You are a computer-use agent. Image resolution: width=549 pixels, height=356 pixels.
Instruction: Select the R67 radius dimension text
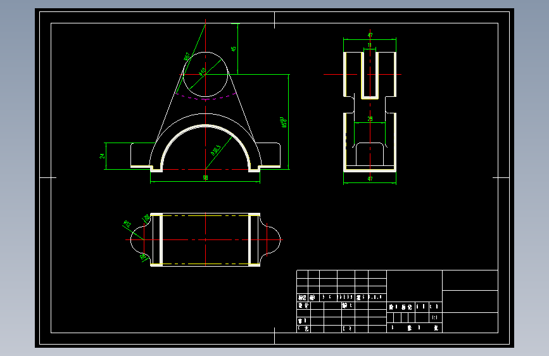tap(187, 56)
